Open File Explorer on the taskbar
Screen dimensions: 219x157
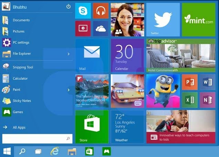tap(72, 151)
